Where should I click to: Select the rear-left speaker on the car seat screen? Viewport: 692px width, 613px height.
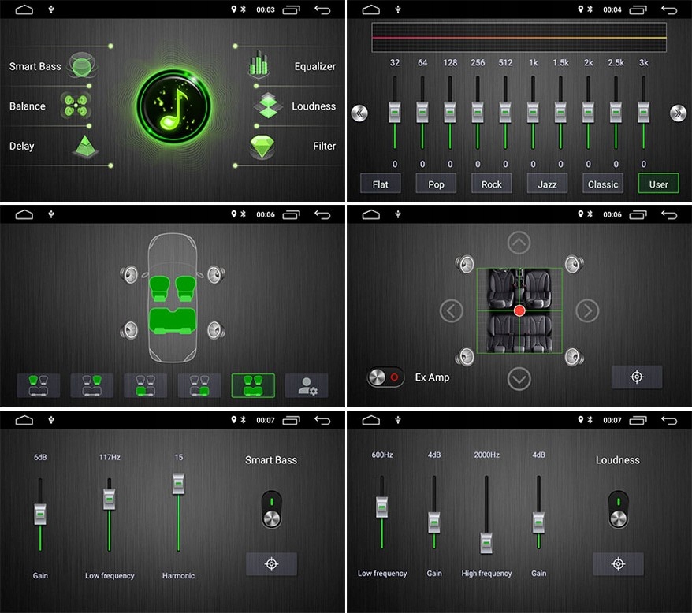(129, 330)
